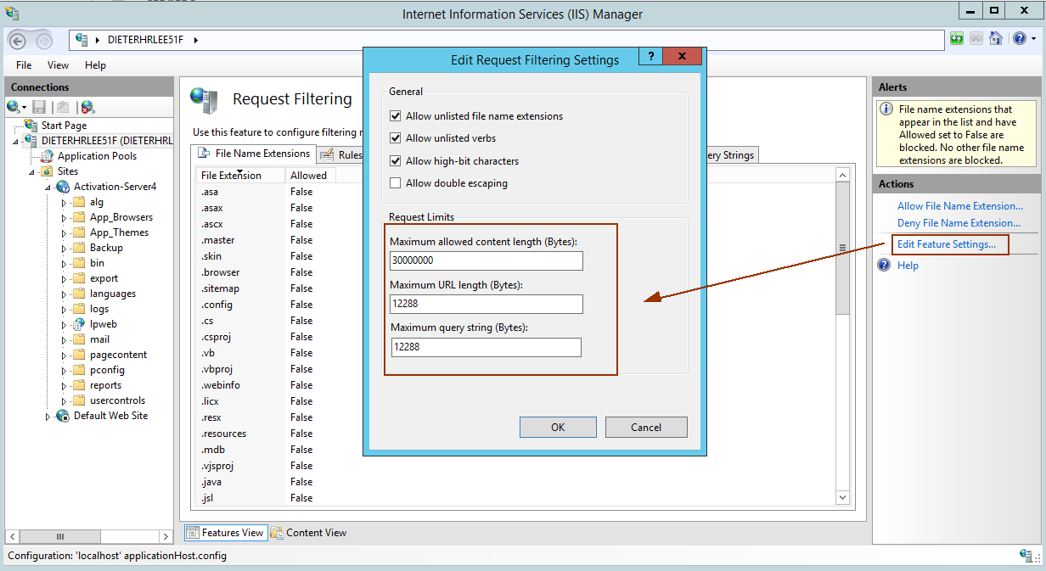Click the Save icon in Connections toolbar
This screenshot has width=1046, height=571.
[39, 107]
